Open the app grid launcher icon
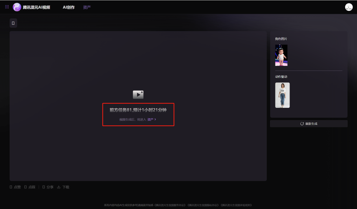357x209 pixels. coord(7,7)
